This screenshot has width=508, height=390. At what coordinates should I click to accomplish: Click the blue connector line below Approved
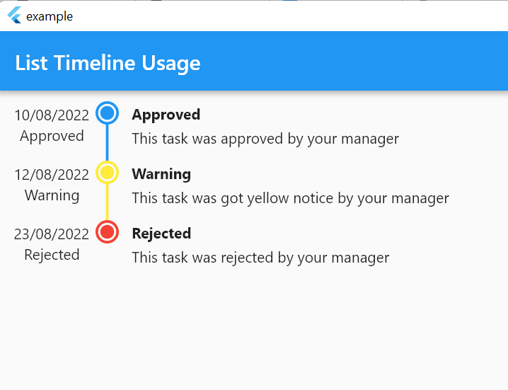point(108,143)
